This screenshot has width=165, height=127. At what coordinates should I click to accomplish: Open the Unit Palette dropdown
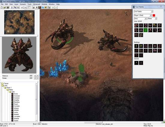[143, 11]
